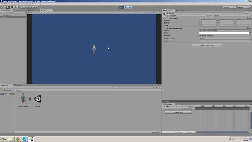Click the GameObject cube icon in Inspector
This screenshot has height=142, width=252.
tap(164, 14)
